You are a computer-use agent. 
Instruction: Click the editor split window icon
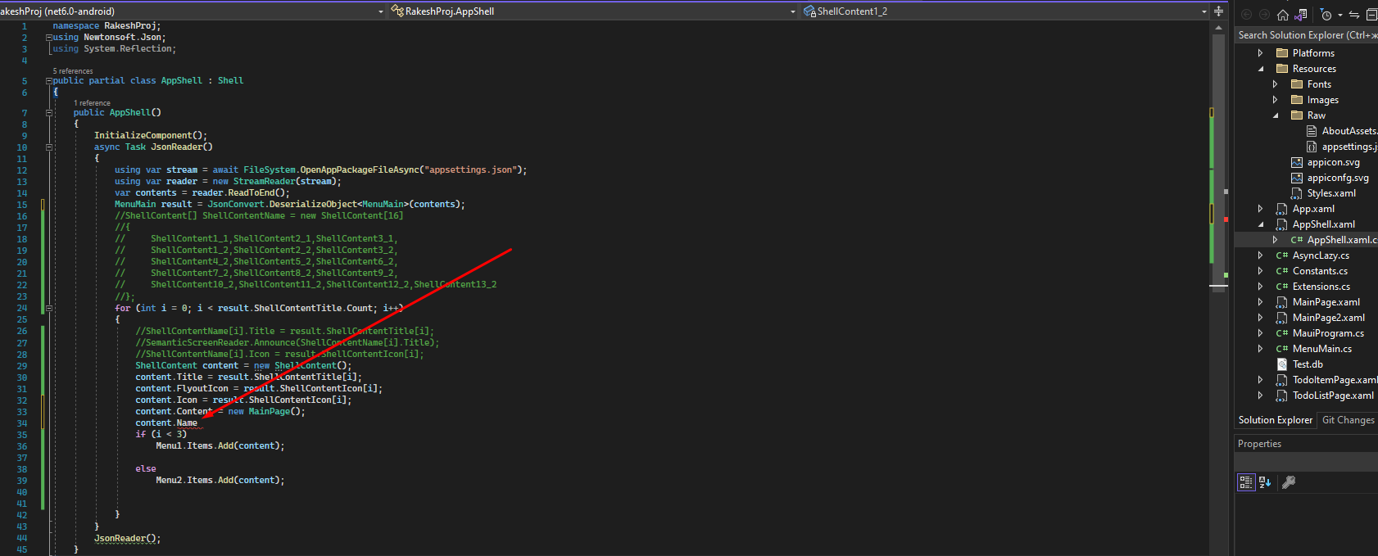coord(1218,11)
